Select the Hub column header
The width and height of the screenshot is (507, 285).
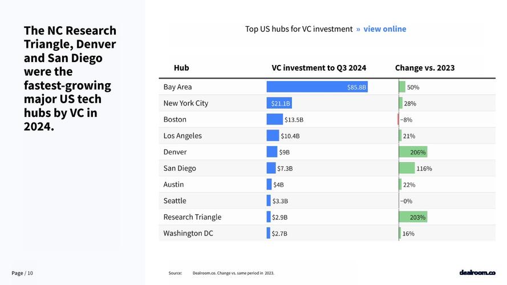[x=181, y=68]
